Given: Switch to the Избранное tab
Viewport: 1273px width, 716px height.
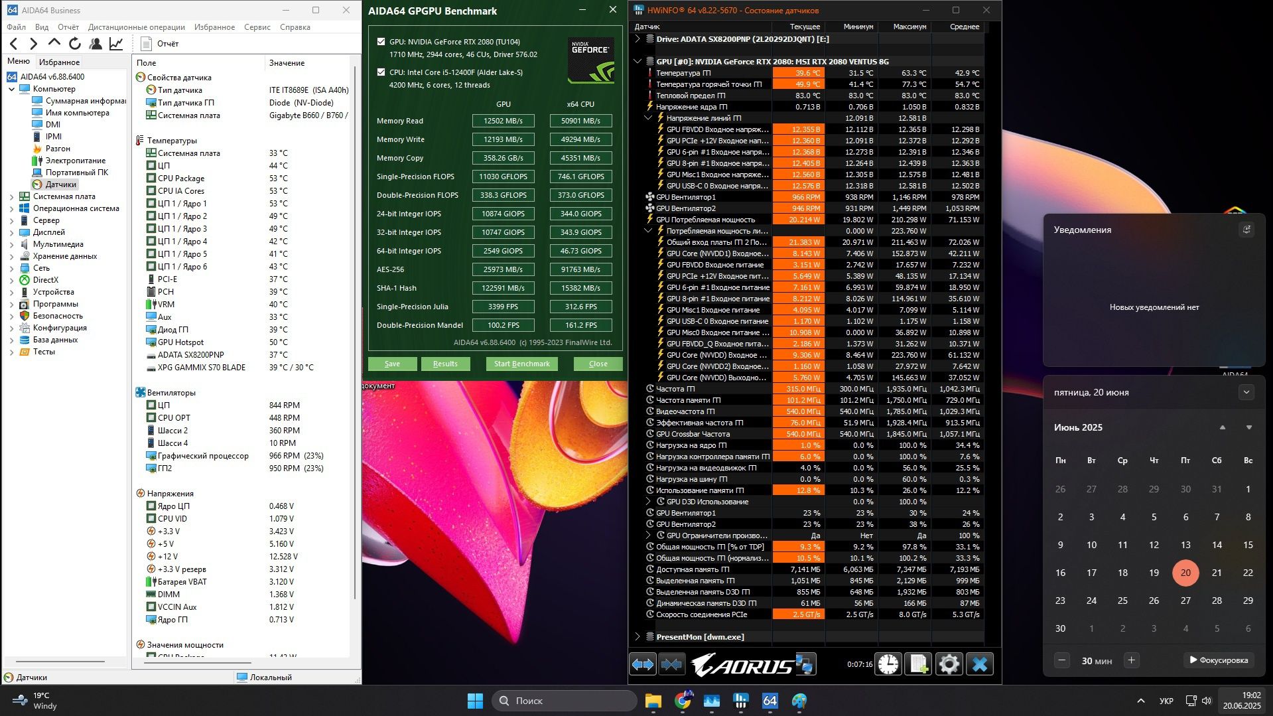Looking at the screenshot, I should click(60, 62).
